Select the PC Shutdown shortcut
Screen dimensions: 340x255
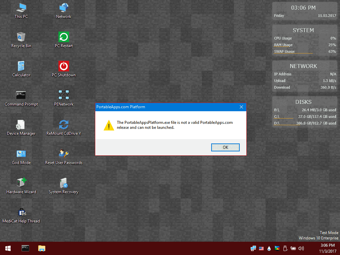[x=63, y=69]
